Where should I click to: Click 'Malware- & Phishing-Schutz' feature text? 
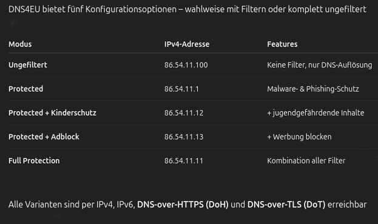pos(313,89)
